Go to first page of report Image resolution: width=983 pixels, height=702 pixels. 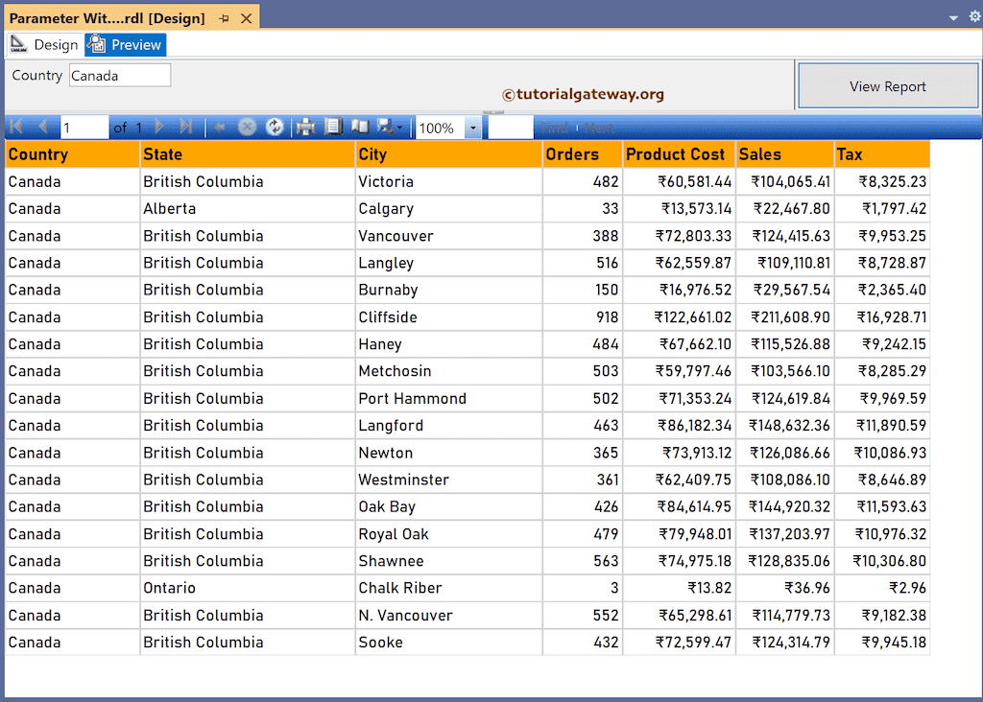(x=17, y=128)
